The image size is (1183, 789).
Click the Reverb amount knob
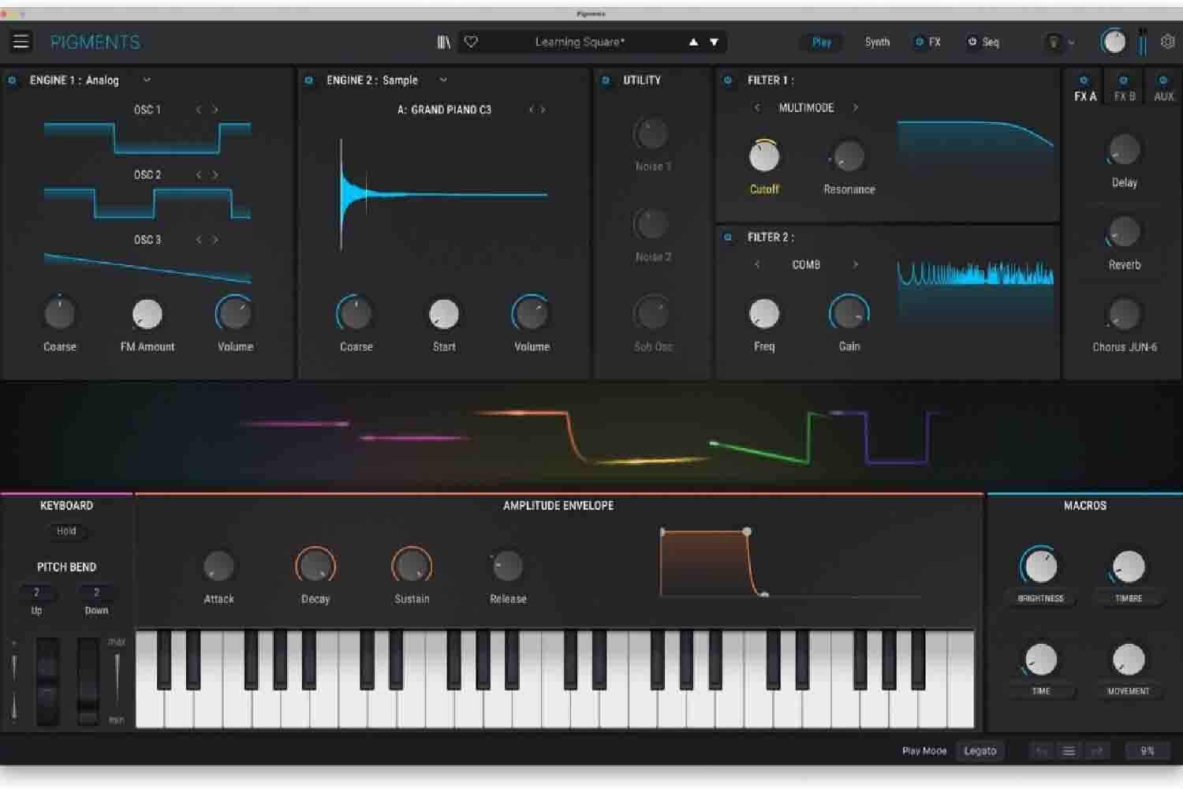(1124, 233)
